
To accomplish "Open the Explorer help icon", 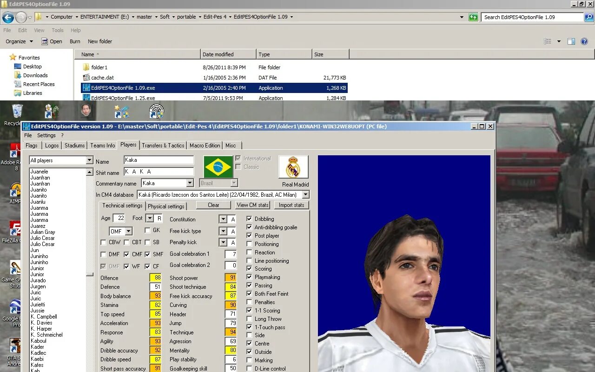I will point(584,41).
